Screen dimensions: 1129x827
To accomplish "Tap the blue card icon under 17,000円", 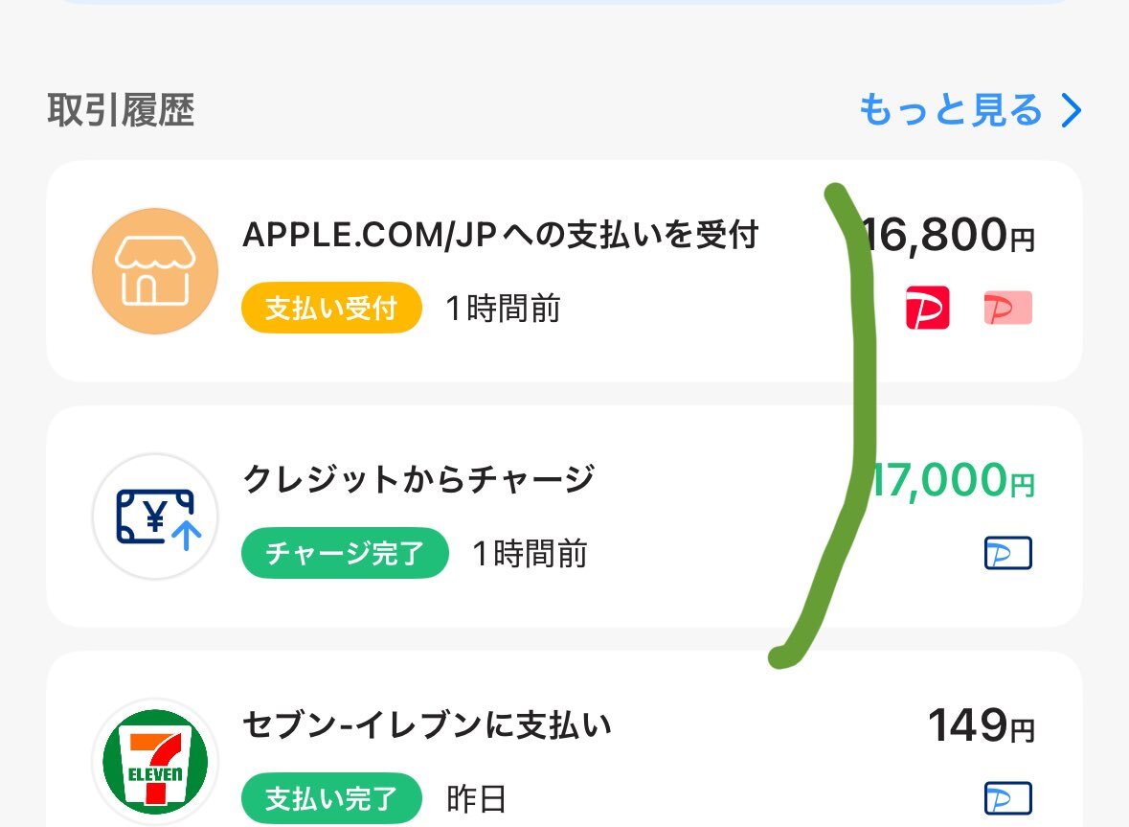I will [x=1008, y=553].
